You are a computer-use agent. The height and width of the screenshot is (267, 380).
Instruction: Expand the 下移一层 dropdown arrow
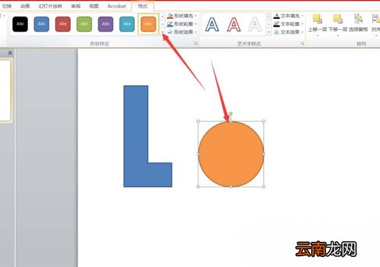[338, 35]
